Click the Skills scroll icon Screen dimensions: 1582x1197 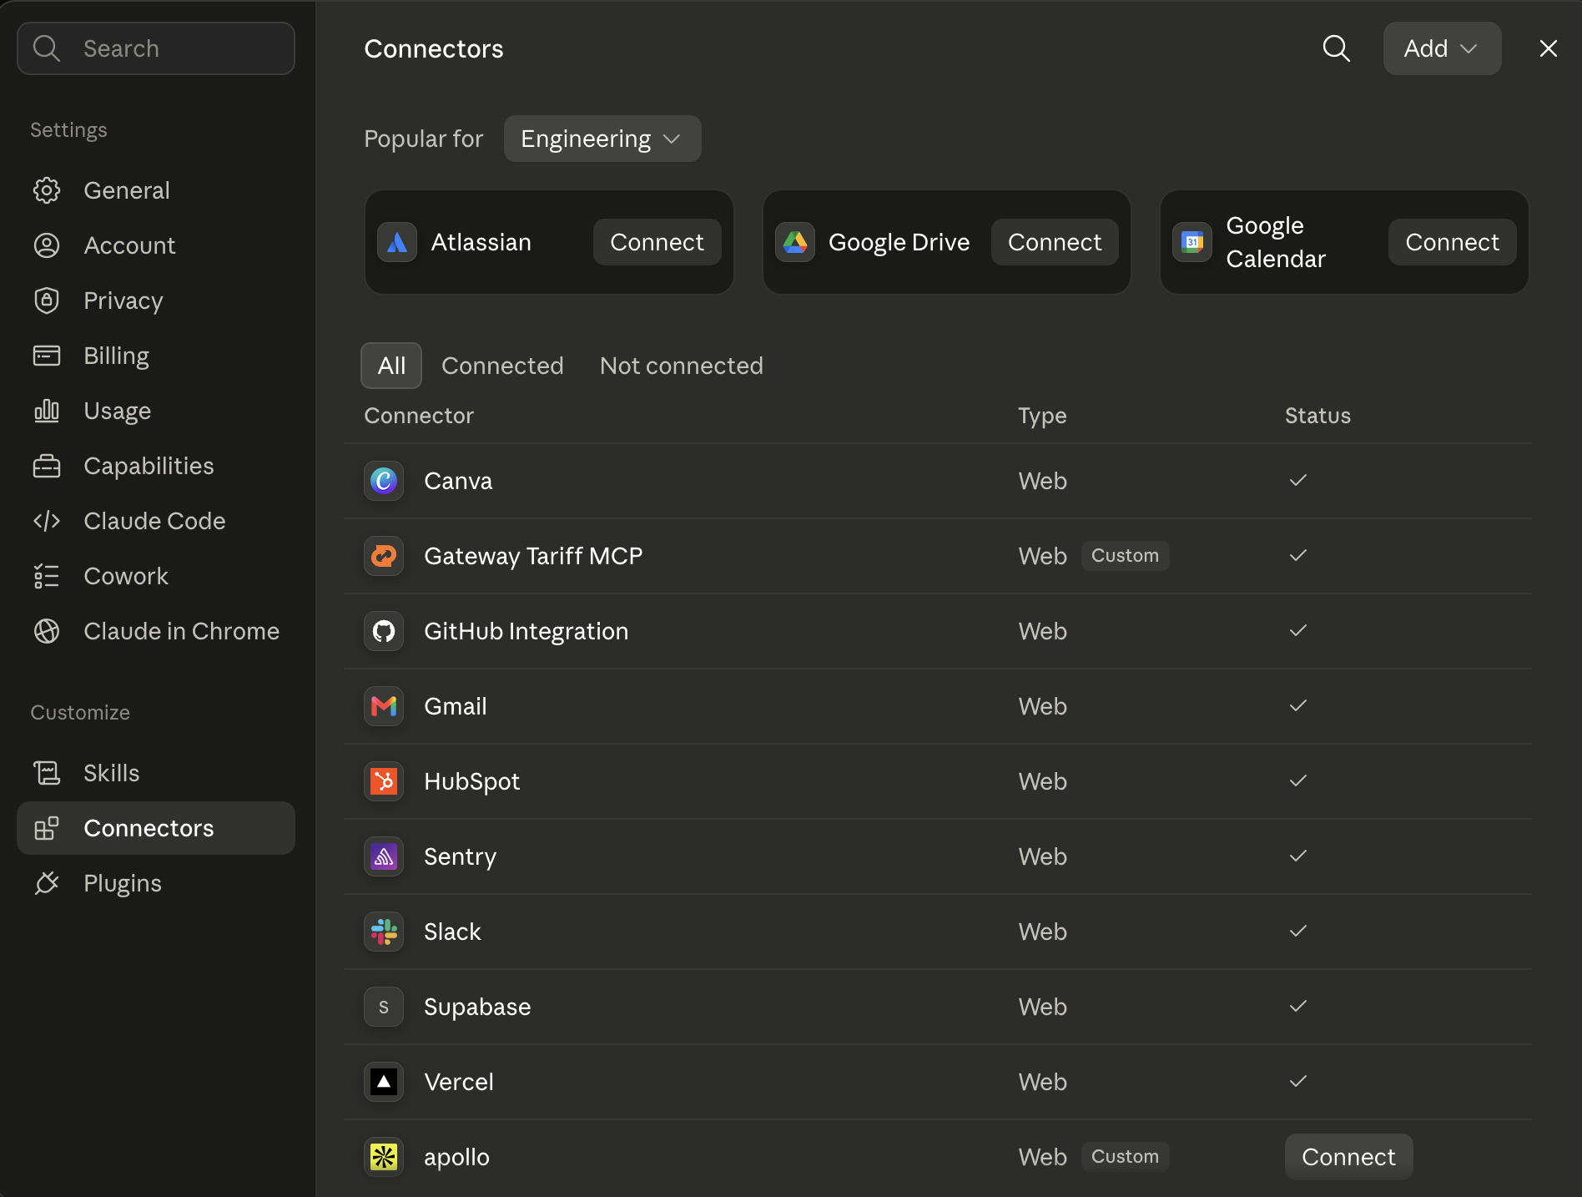point(47,773)
